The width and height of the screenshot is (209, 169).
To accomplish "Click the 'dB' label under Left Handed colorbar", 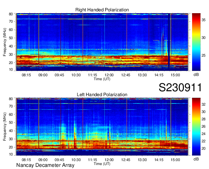I will click(x=196, y=159).
